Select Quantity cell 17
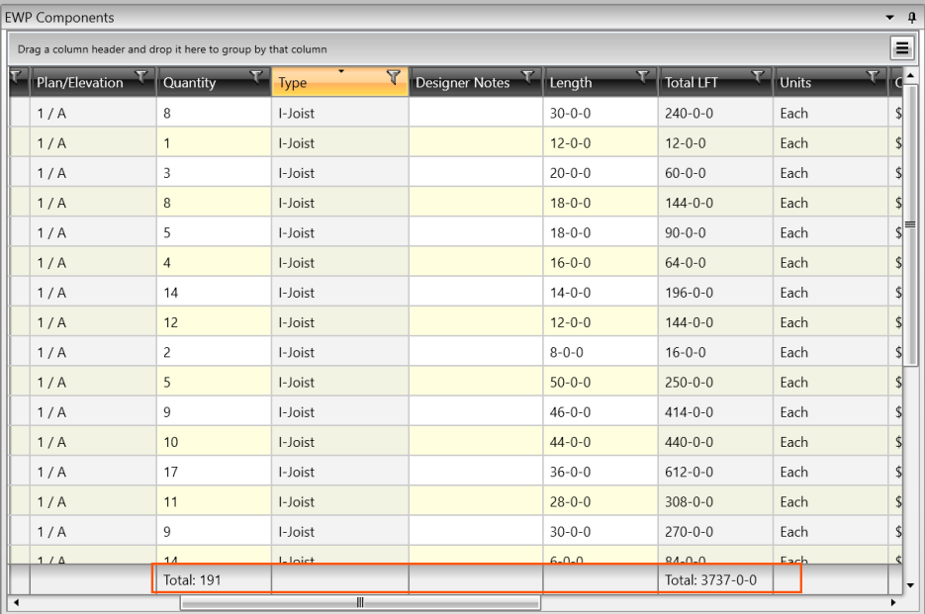The image size is (925, 614). 214,472
